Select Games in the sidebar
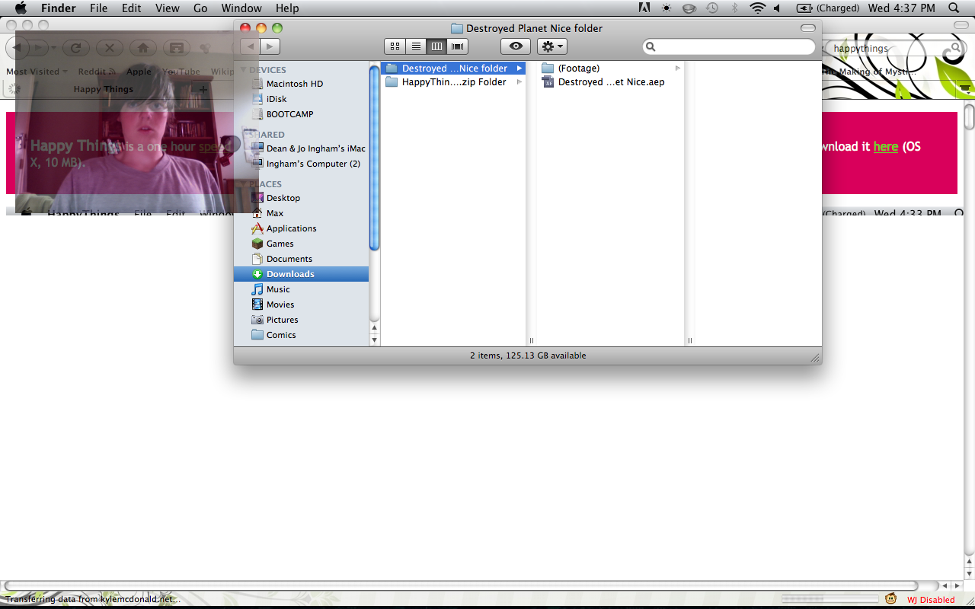Screen dimensions: 975x609 (280, 244)
